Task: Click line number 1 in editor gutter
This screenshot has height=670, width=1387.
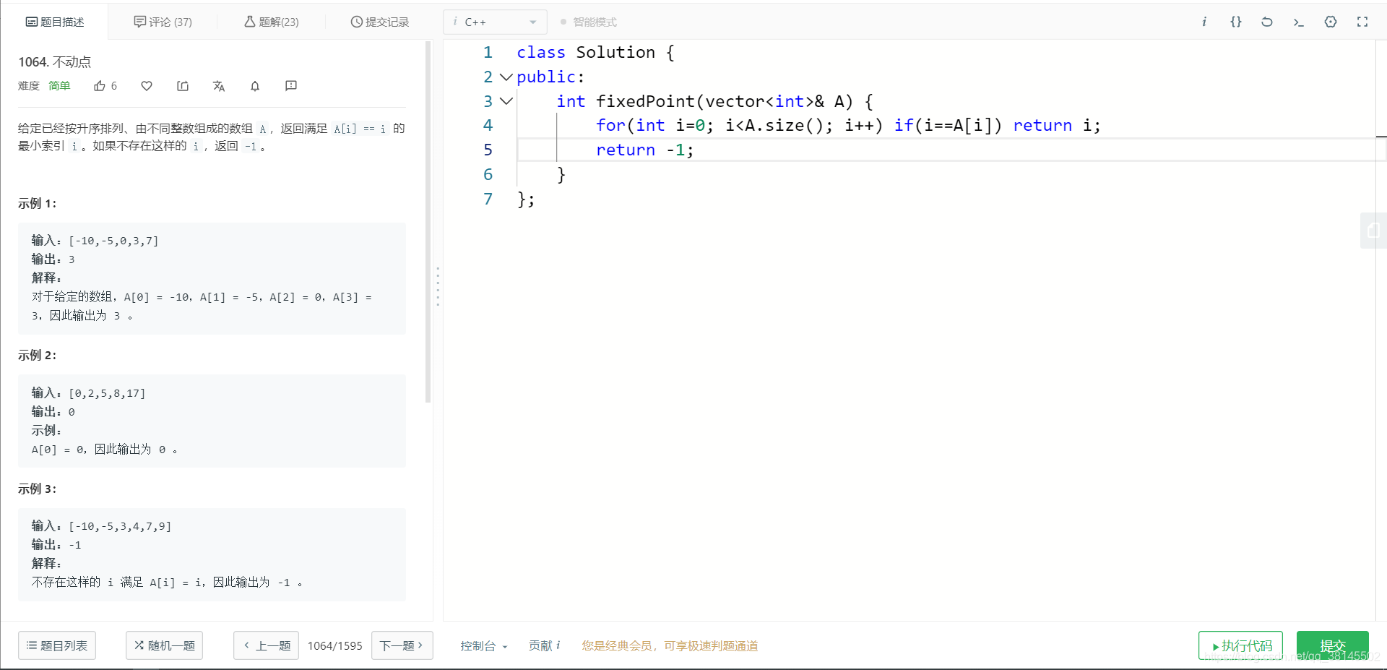Action: 488,53
